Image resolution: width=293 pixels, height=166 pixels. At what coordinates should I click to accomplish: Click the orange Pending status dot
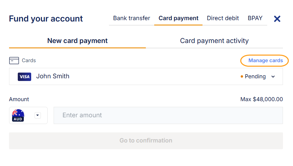[242, 77]
